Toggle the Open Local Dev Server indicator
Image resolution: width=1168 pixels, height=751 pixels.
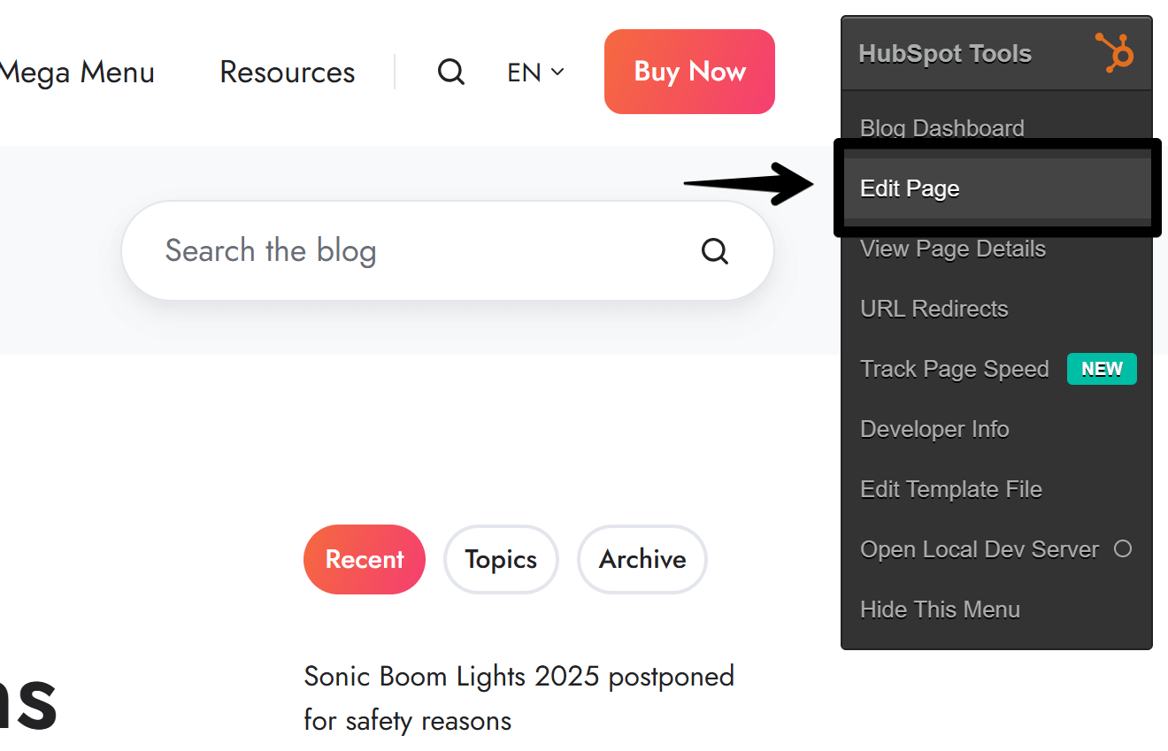(x=1122, y=549)
